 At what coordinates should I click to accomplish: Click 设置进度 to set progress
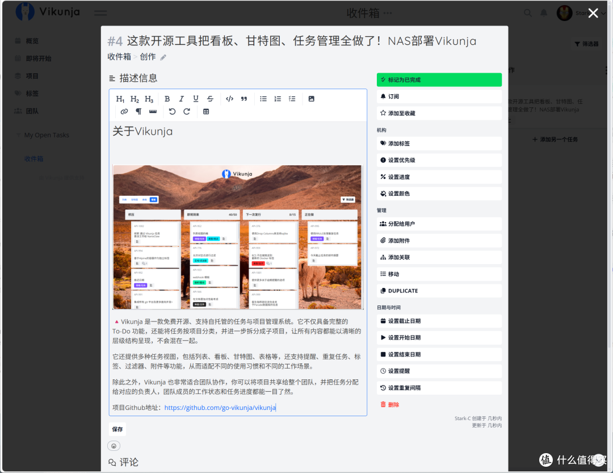439,177
